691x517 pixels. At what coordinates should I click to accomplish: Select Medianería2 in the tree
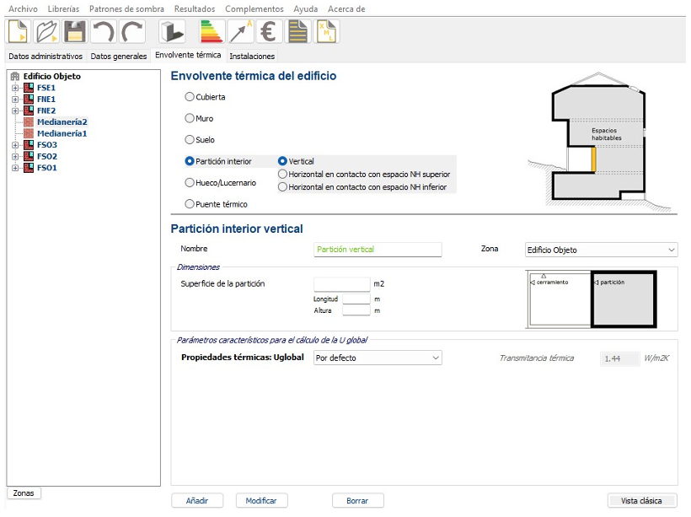pos(62,122)
